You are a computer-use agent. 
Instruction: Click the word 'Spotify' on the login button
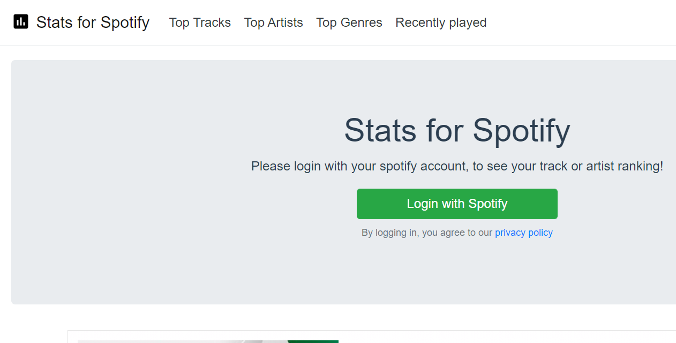click(488, 204)
